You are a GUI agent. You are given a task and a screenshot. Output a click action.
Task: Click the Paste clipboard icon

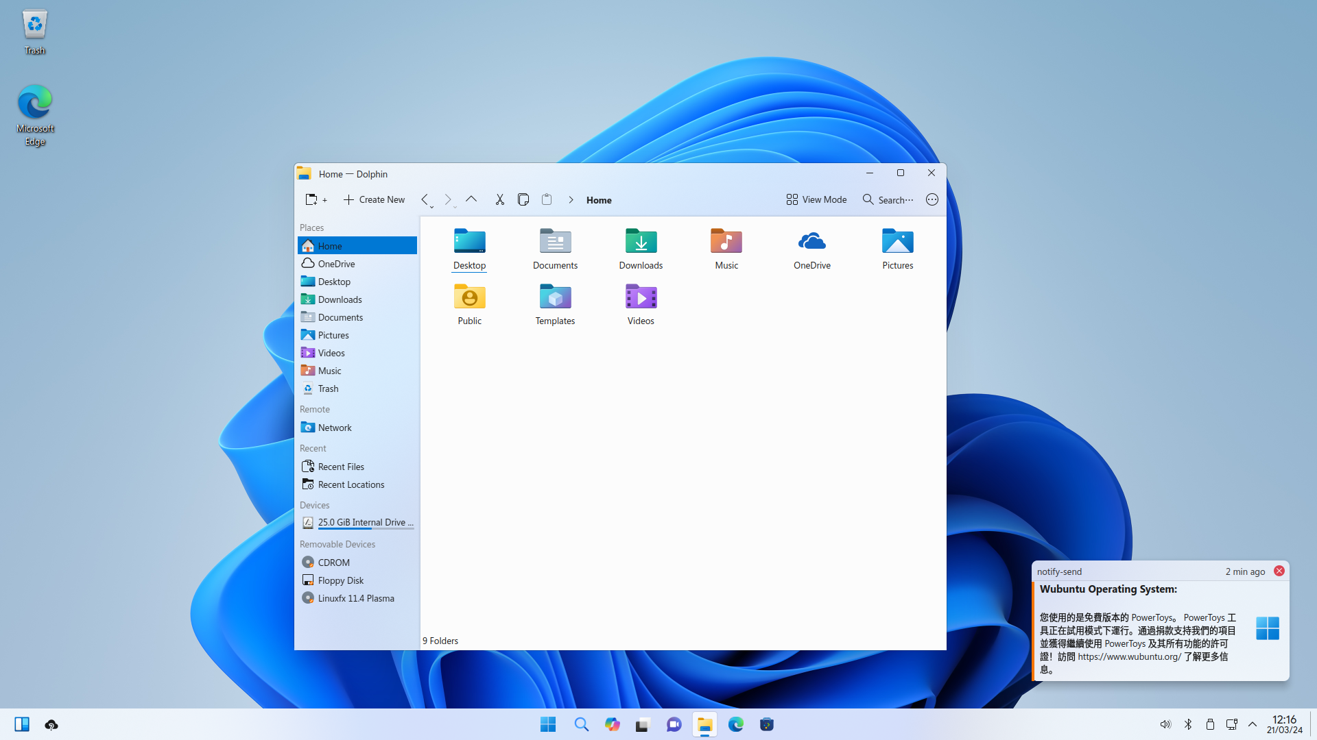tap(547, 199)
